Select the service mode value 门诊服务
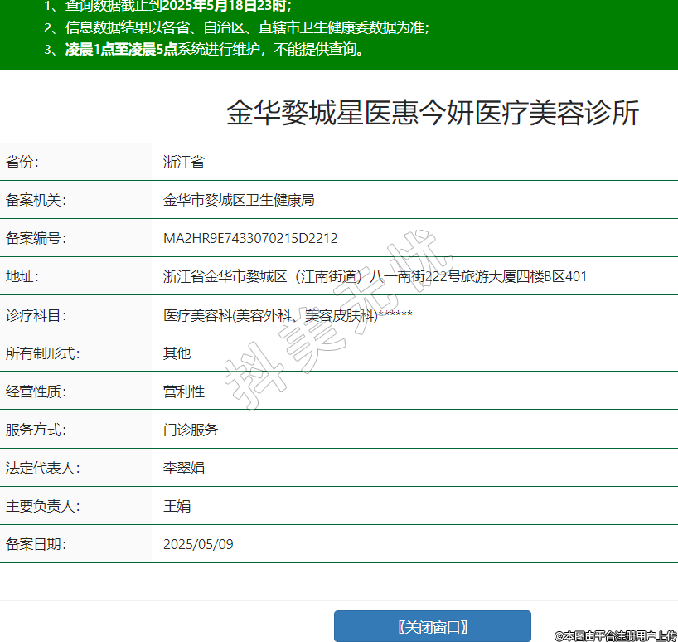This screenshot has width=678, height=642. tap(191, 430)
